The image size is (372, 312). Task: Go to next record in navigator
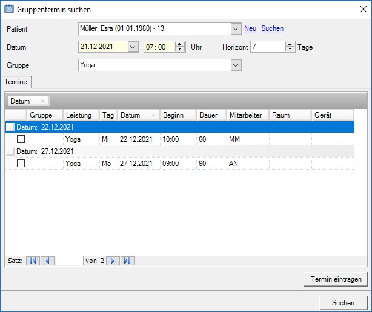pyautogui.click(x=113, y=261)
